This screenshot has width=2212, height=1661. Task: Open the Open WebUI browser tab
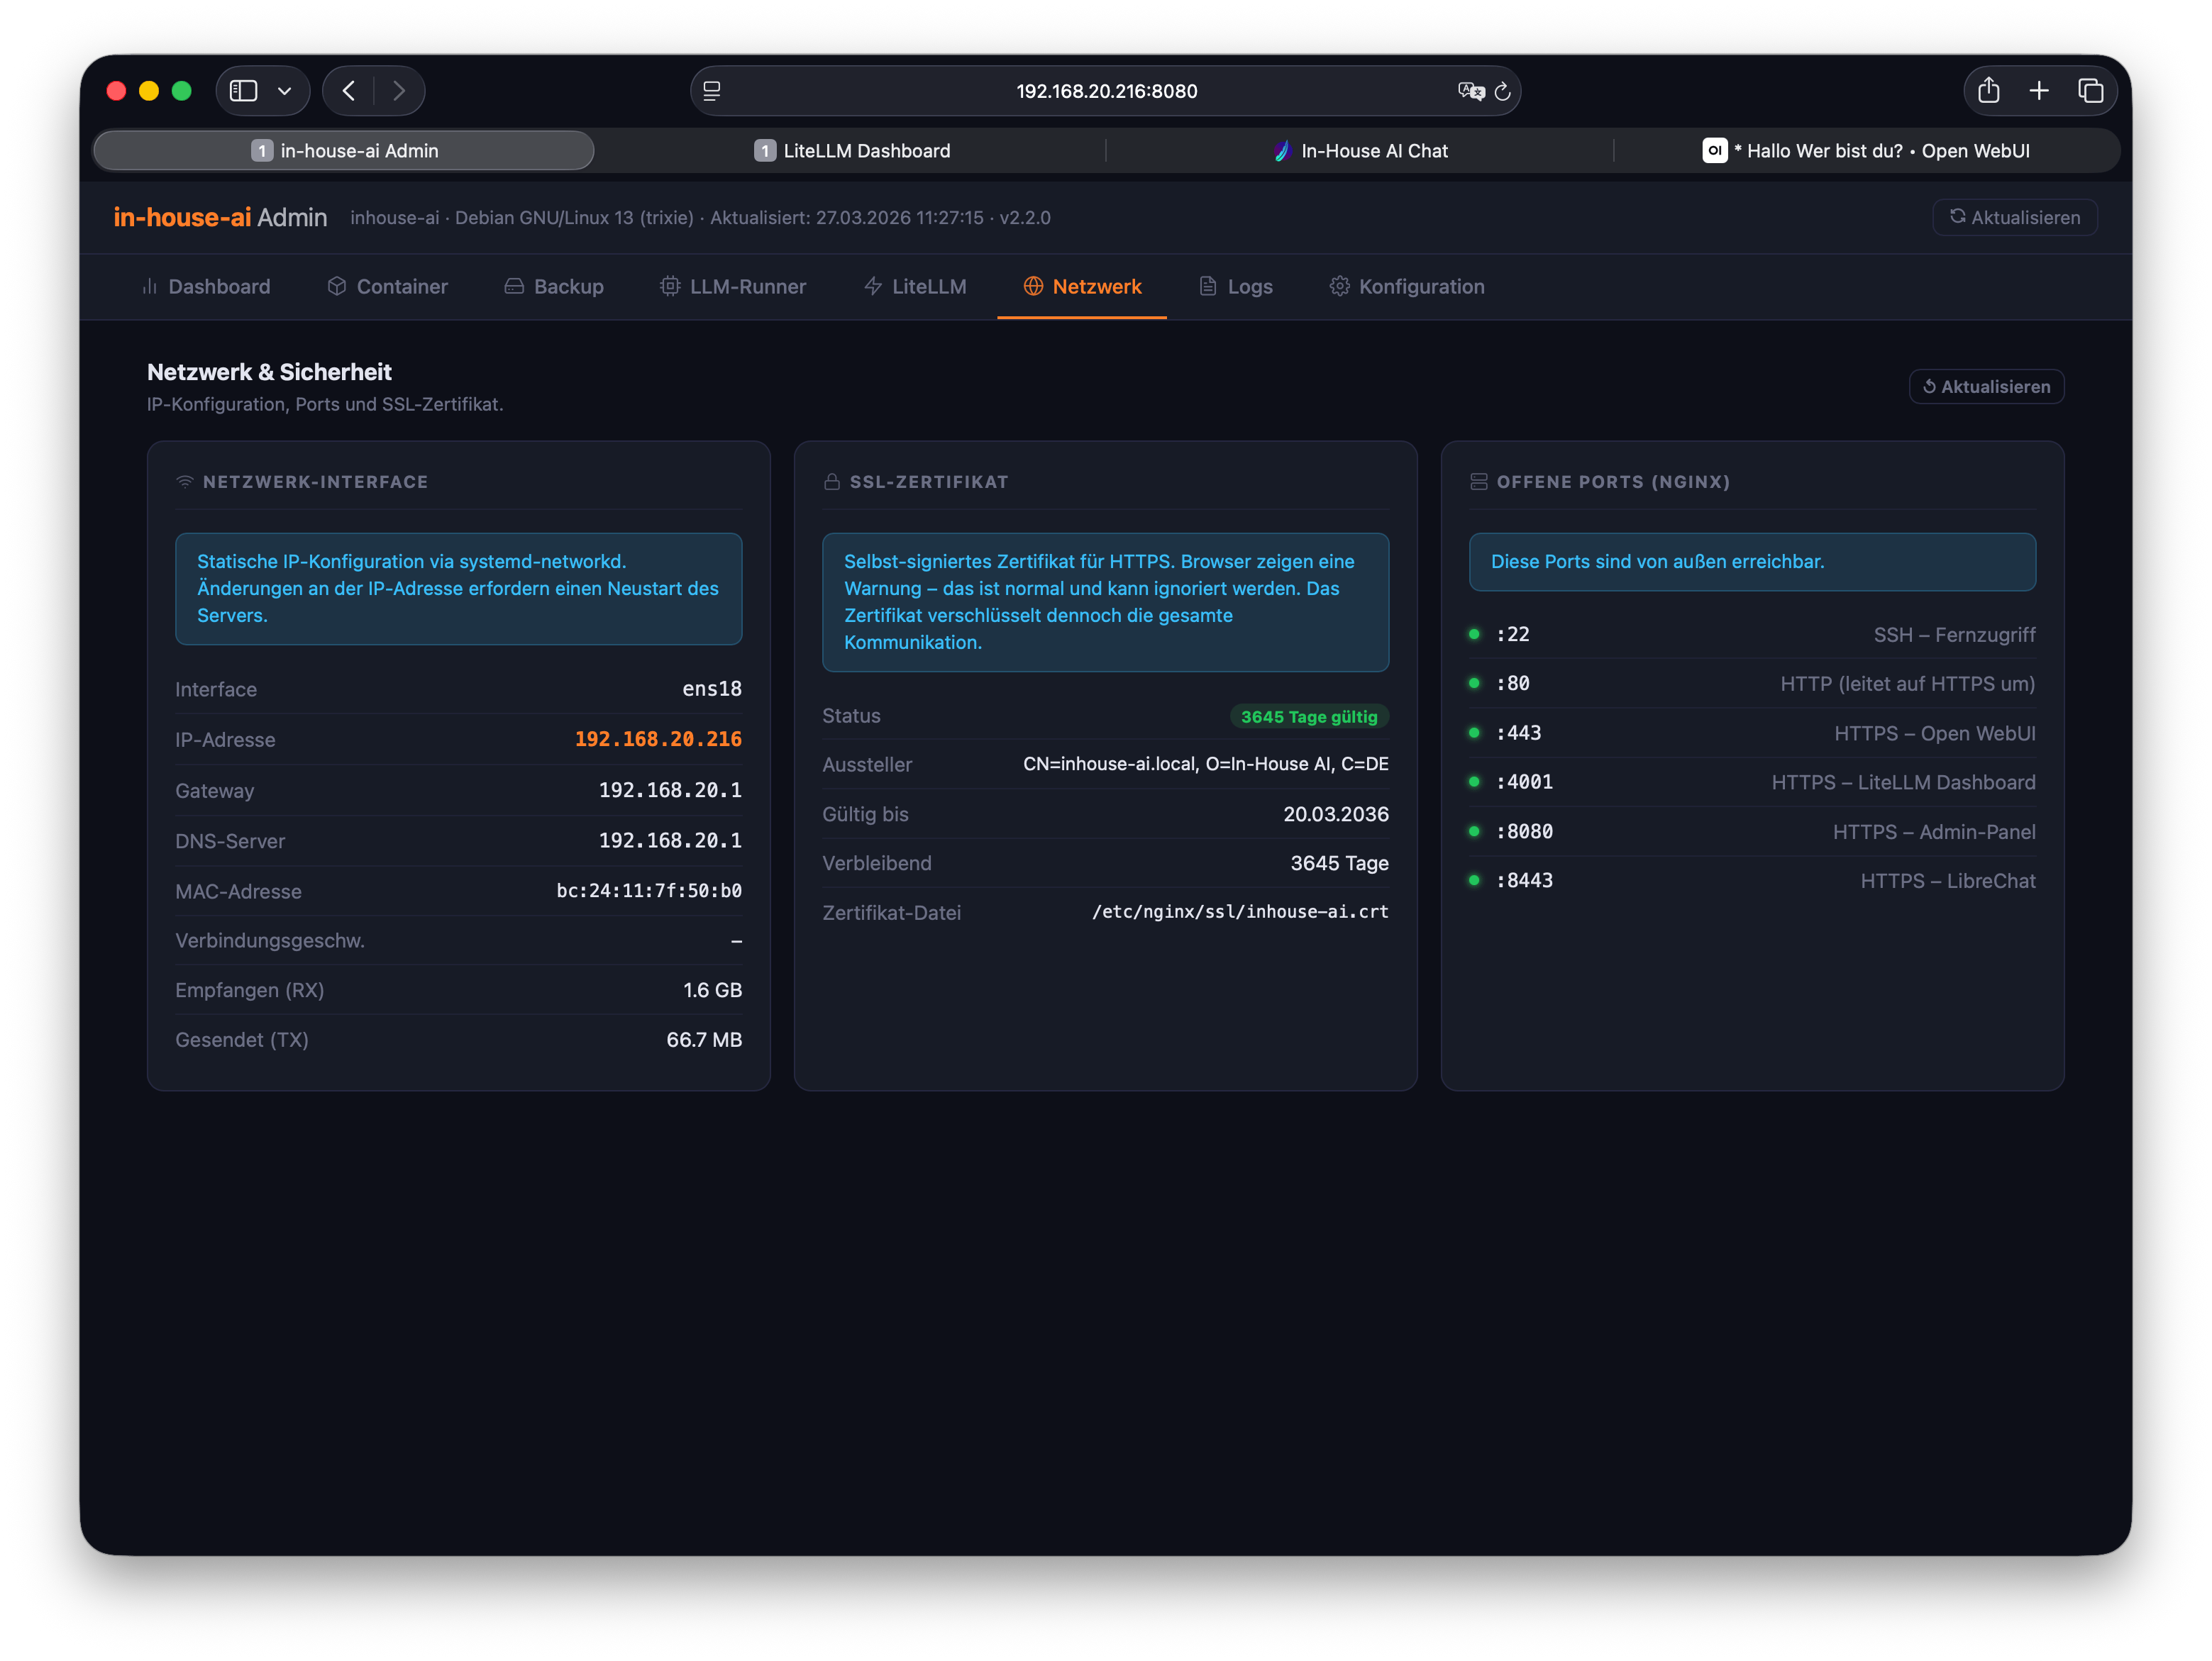point(1866,151)
